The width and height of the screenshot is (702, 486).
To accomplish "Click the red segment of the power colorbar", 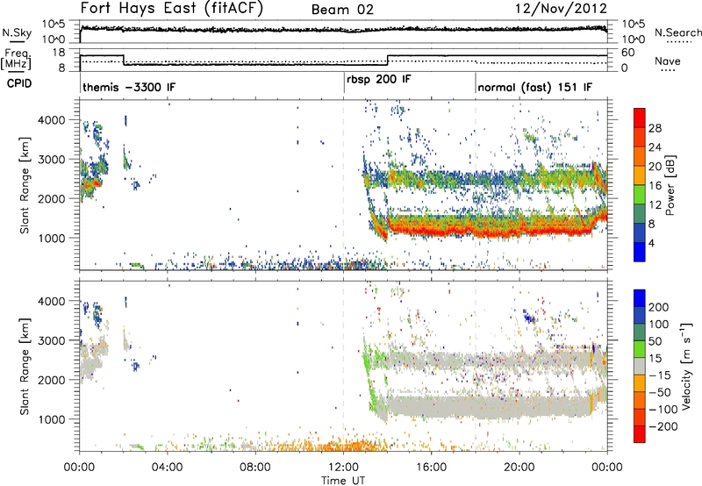I will click(x=640, y=118).
